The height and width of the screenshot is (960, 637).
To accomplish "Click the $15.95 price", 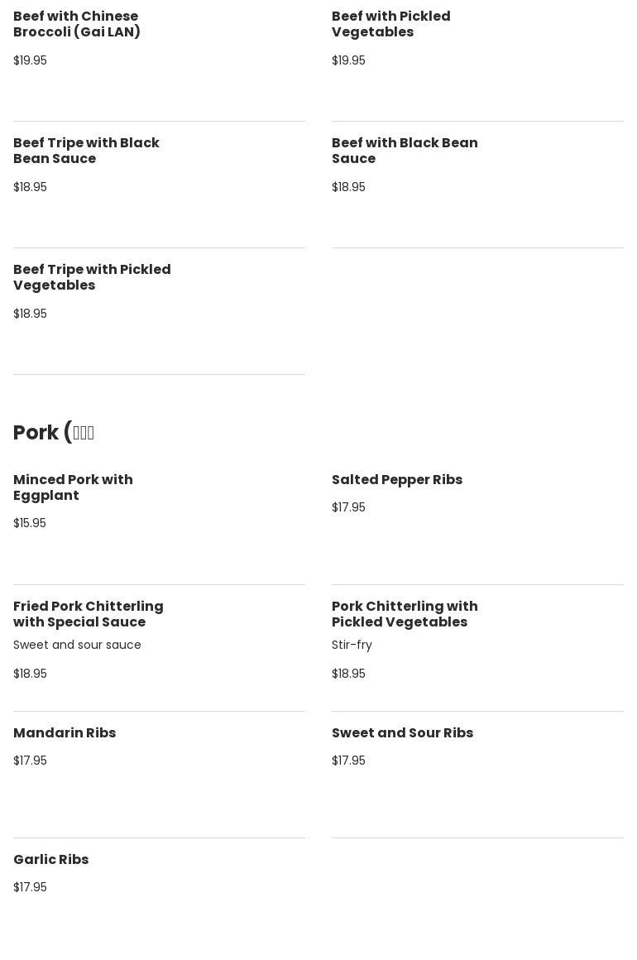I will pyautogui.click(x=30, y=523).
